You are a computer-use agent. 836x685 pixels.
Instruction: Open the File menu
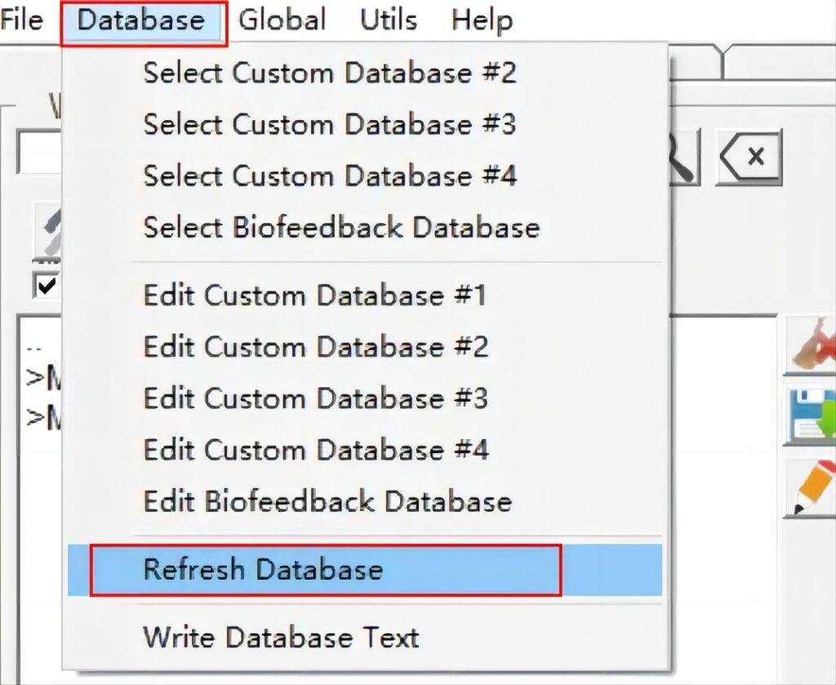21,20
